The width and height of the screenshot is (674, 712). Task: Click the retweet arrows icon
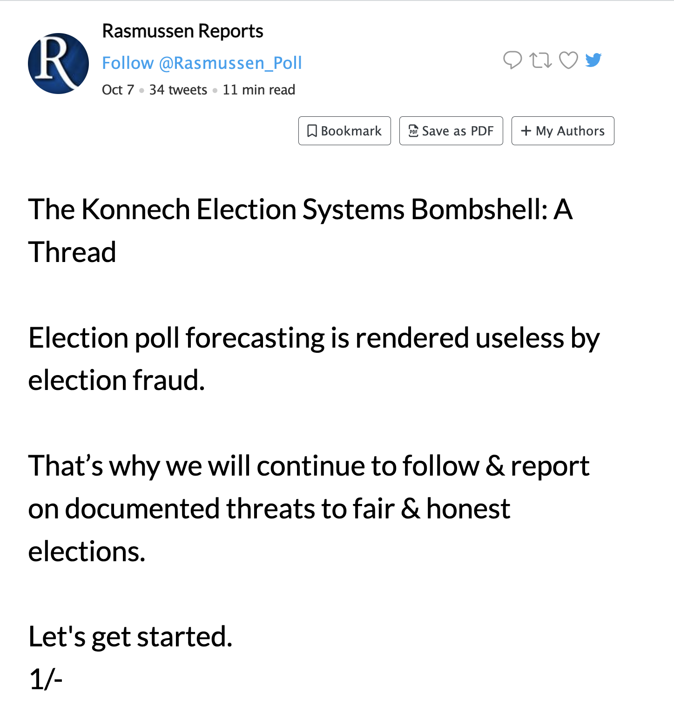pyautogui.click(x=540, y=60)
